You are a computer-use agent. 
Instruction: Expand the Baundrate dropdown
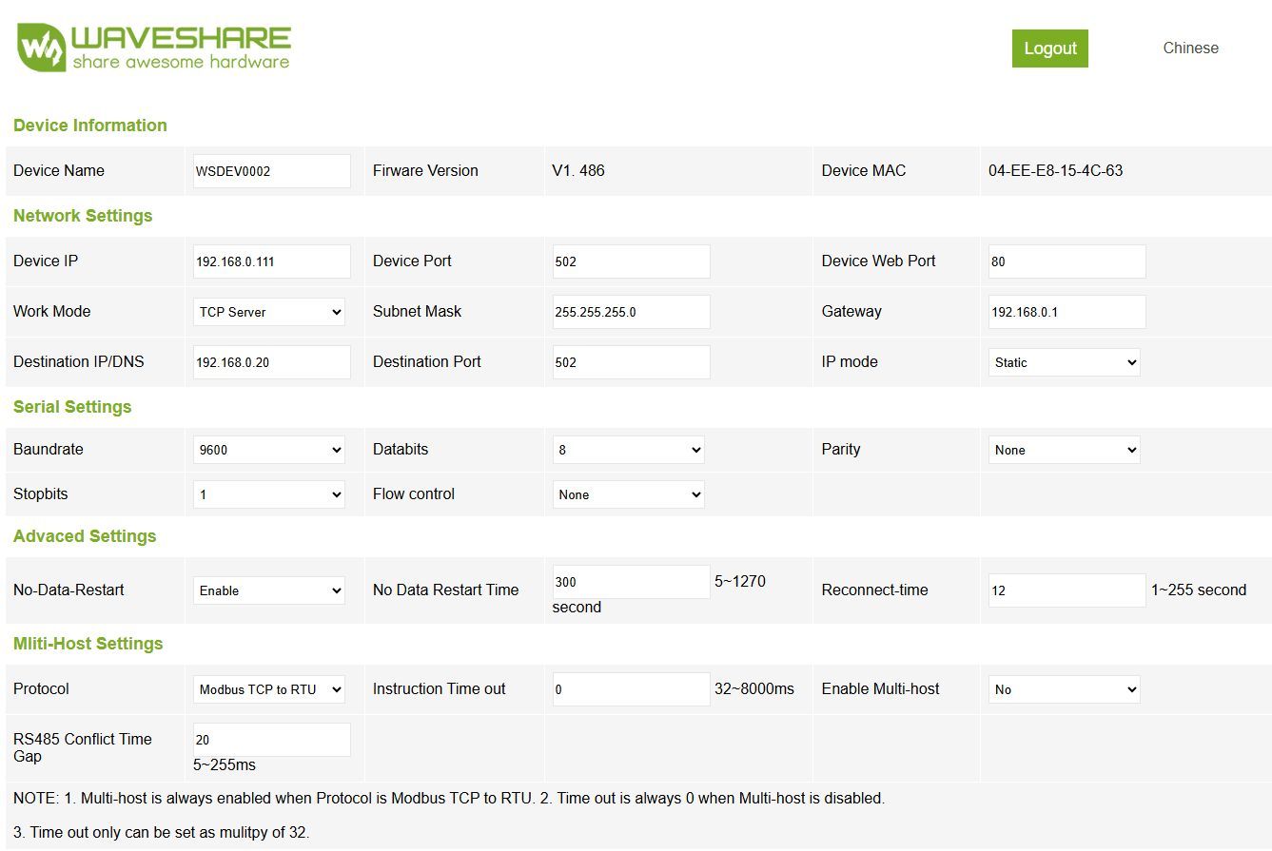(x=269, y=450)
